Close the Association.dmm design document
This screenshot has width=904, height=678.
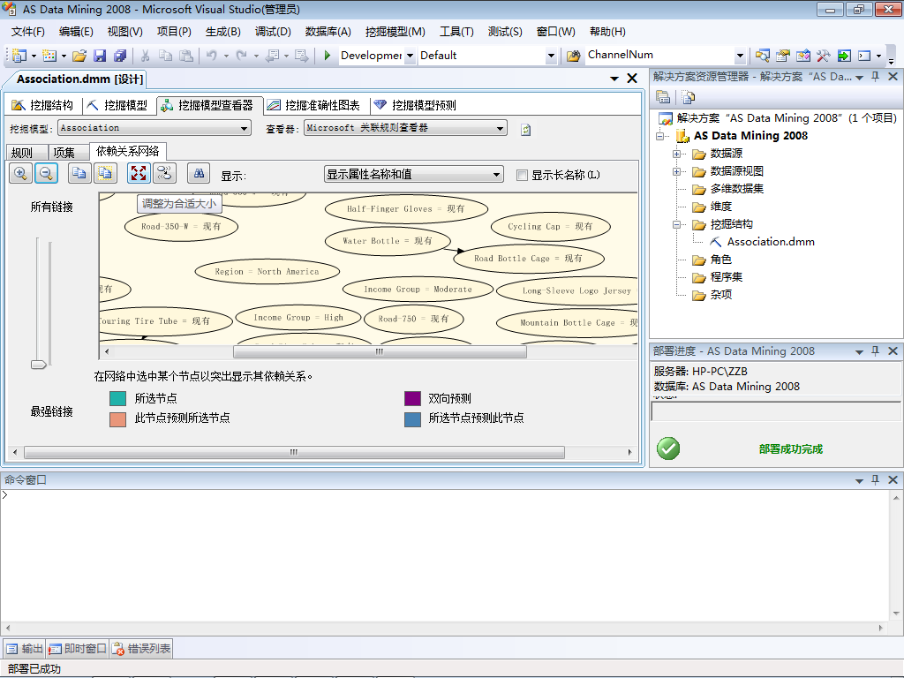click(x=632, y=79)
